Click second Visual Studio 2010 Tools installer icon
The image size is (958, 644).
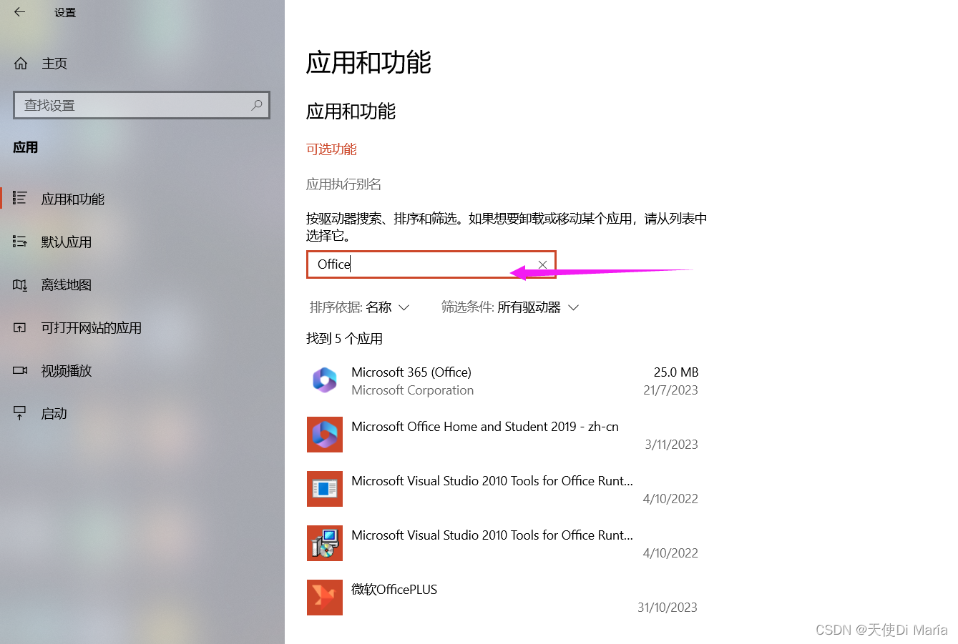[325, 543]
